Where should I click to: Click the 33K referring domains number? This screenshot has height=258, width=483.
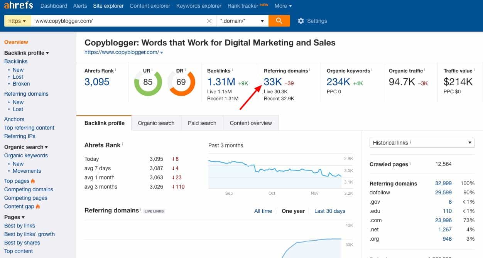273,82
